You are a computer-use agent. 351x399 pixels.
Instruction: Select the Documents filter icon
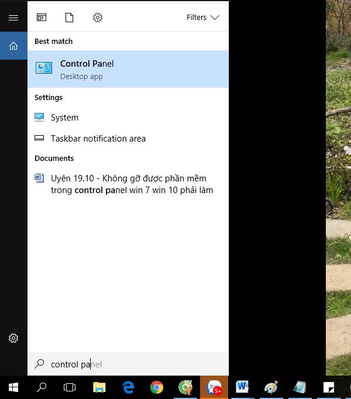pyautogui.click(x=70, y=18)
